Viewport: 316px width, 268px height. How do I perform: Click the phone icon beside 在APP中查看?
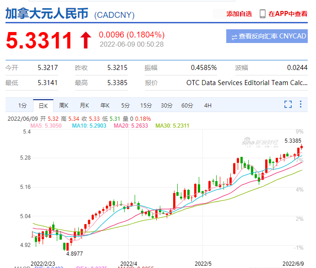pyautogui.click(x=262, y=14)
